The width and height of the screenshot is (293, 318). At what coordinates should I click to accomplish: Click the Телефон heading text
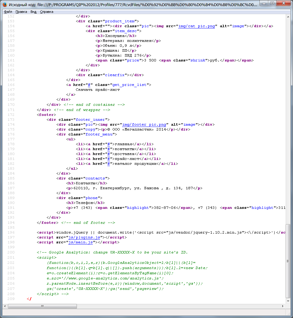(84, 203)
